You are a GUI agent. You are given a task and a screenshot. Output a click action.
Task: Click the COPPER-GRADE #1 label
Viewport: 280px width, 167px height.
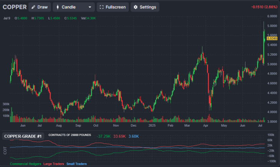click(x=23, y=136)
